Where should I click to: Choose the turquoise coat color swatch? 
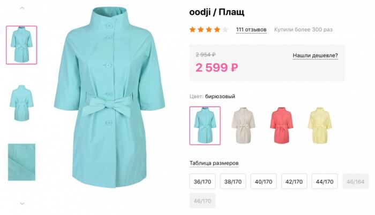205,125
